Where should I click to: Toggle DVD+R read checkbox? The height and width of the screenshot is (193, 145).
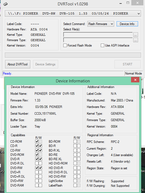tap(37, 172)
